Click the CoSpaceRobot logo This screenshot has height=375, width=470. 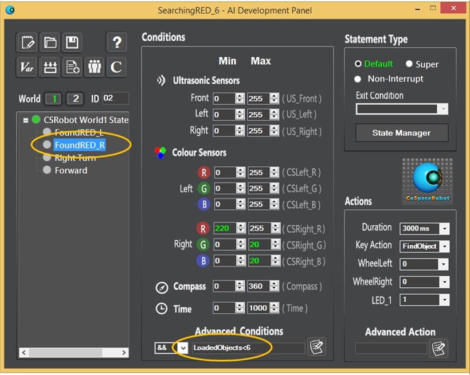tap(427, 182)
